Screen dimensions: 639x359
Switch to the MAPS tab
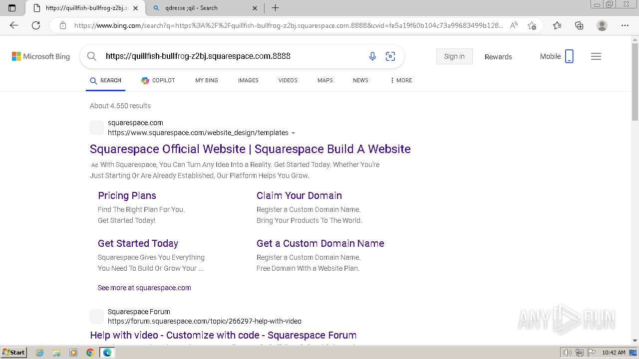[x=325, y=80]
